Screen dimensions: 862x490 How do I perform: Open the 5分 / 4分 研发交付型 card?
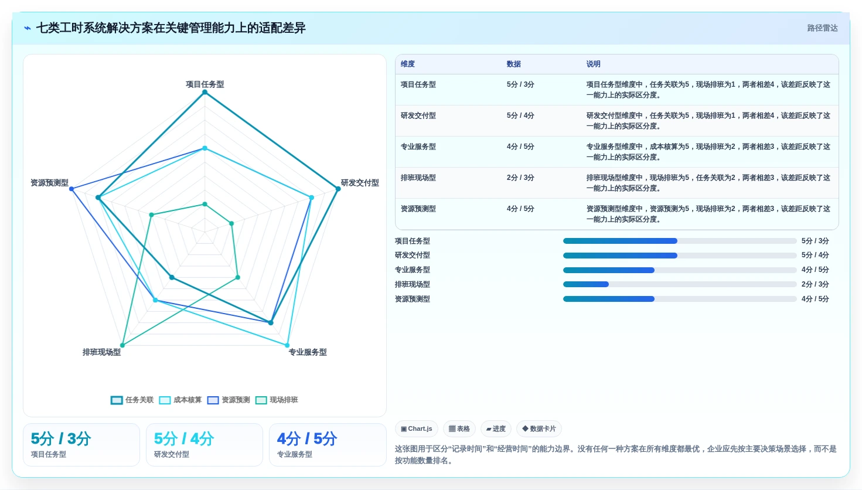(205, 445)
